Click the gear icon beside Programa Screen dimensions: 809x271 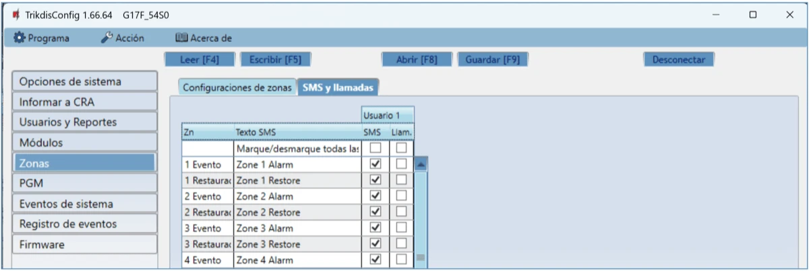tap(20, 38)
